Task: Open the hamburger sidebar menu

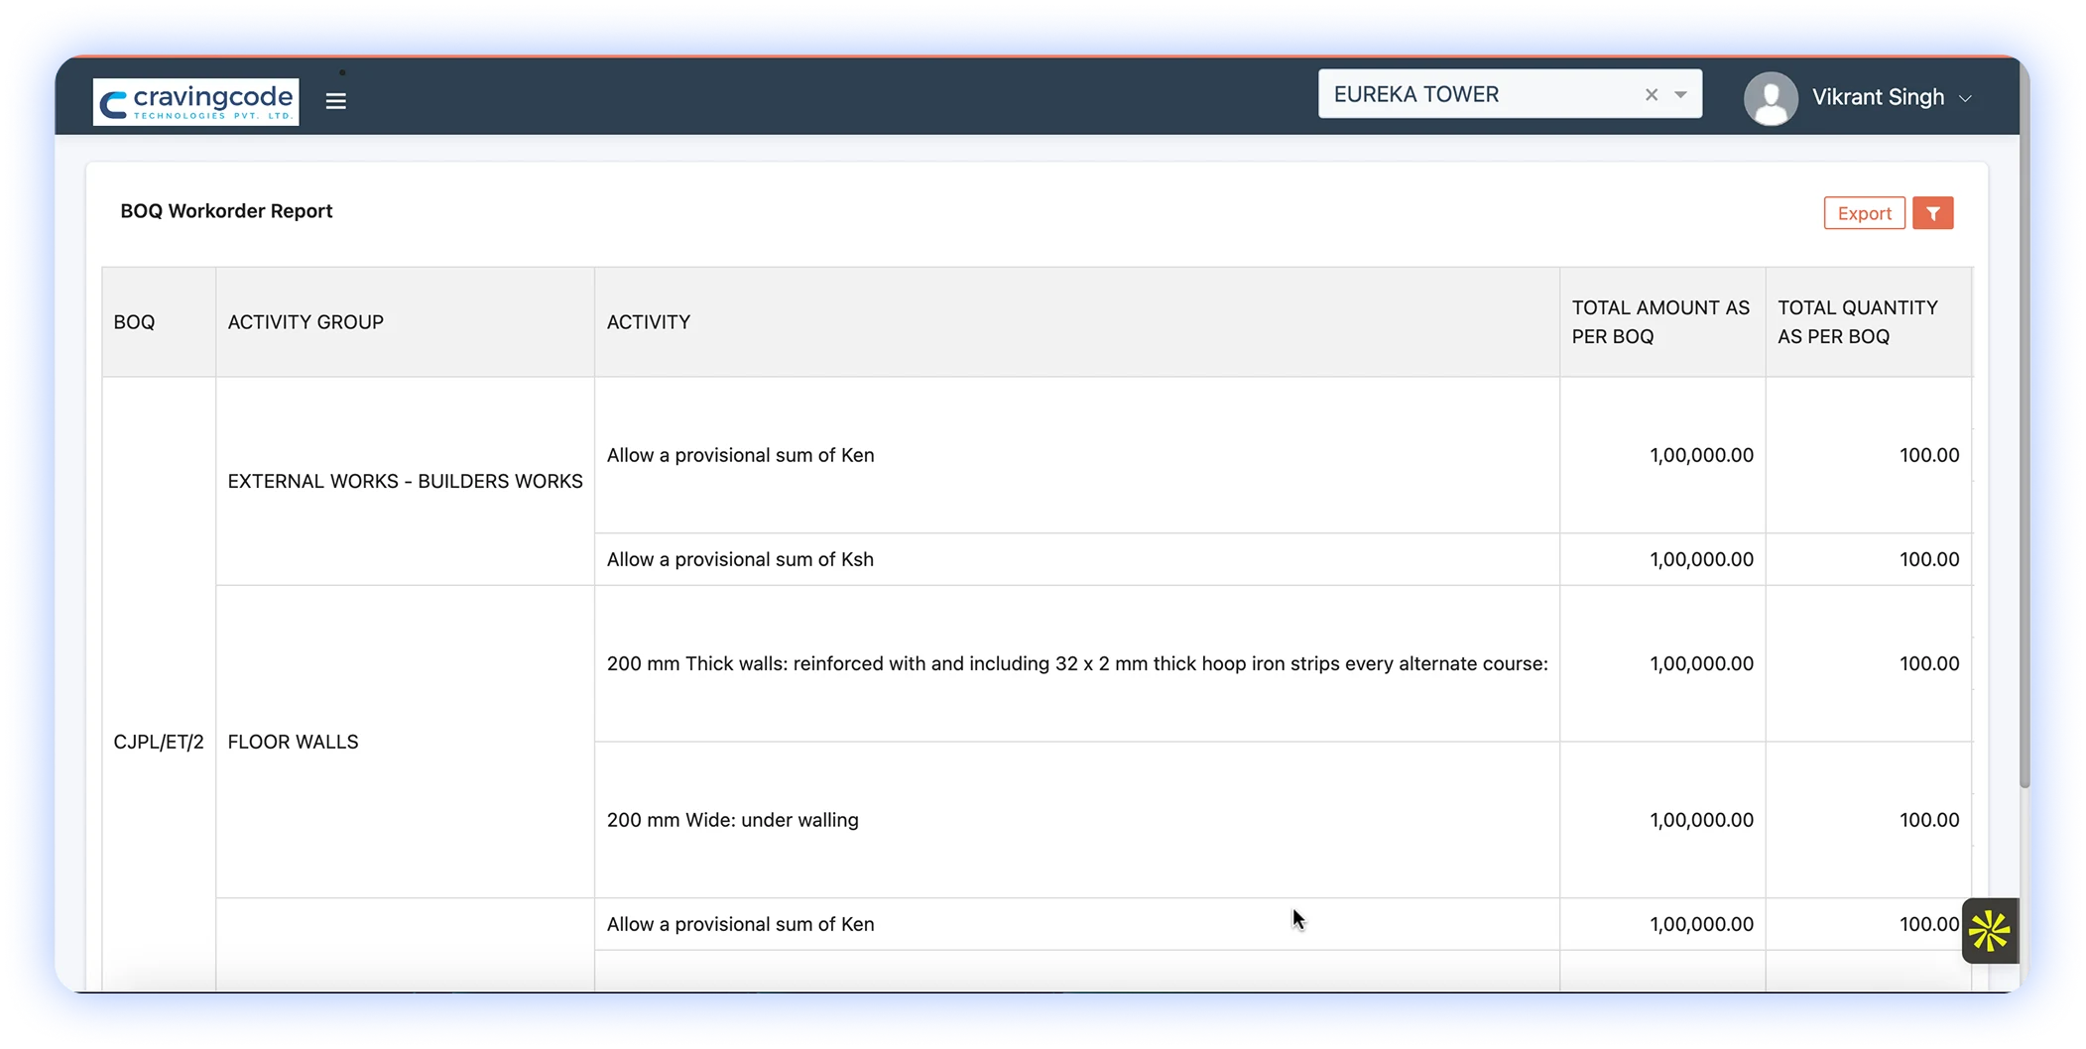Action: click(x=335, y=101)
